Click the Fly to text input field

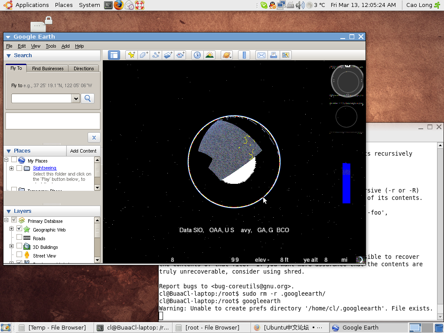tap(41, 98)
